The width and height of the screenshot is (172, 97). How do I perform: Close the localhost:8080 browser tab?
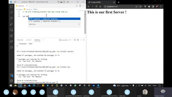[114, 2]
